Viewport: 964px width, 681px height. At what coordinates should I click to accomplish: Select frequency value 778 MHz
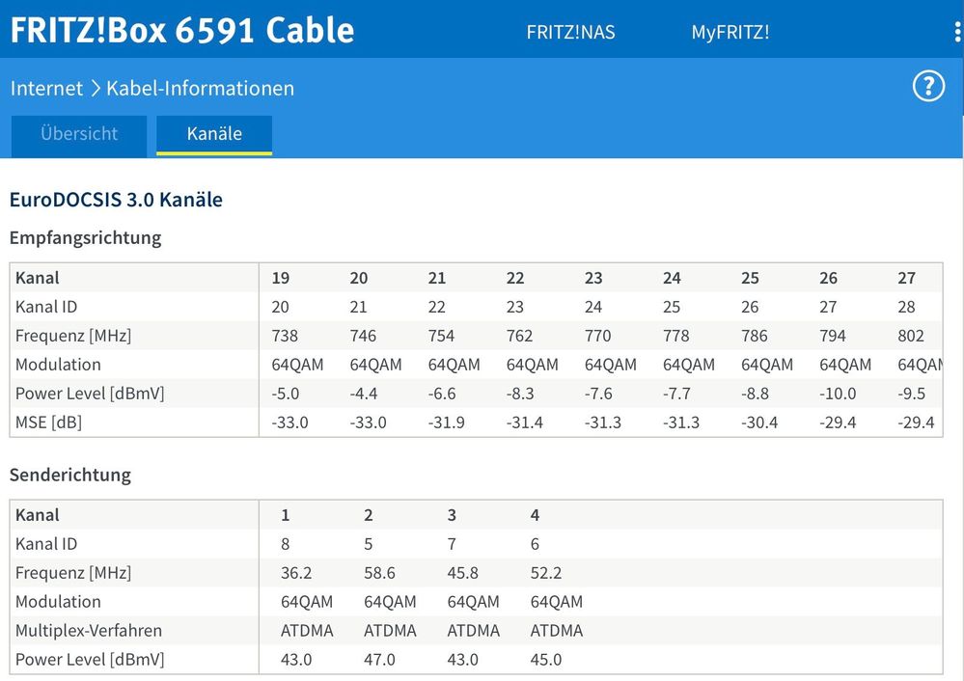pos(675,336)
